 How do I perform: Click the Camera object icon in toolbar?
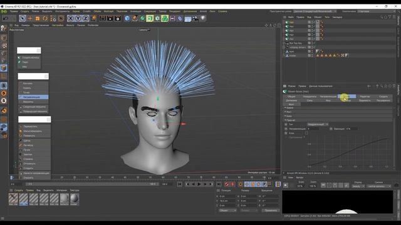point(195,18)
